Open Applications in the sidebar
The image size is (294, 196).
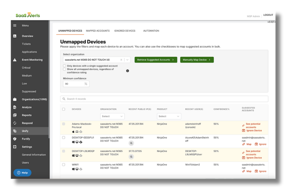[29, 52]
